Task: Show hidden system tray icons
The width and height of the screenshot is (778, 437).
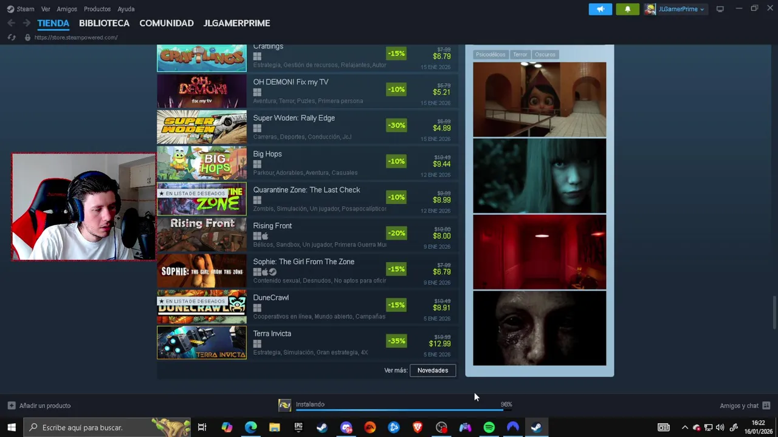Action: coord(685,427)
